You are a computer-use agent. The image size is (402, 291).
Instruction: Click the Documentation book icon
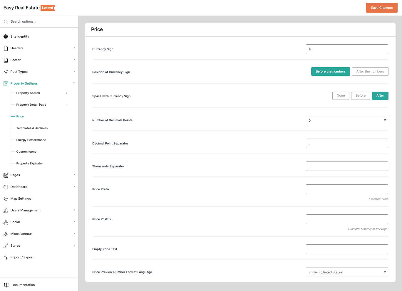coord(6,285)
